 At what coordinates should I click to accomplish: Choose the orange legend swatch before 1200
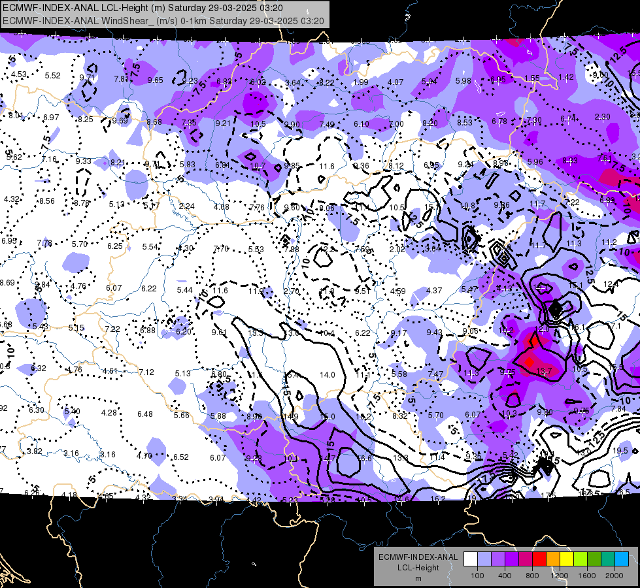click(x=552, y=559)
